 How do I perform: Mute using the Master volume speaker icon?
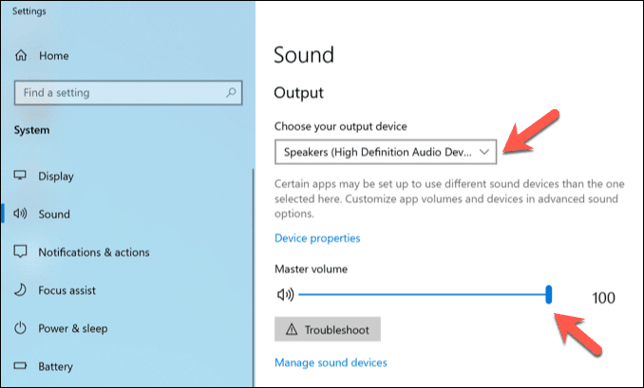285,296
